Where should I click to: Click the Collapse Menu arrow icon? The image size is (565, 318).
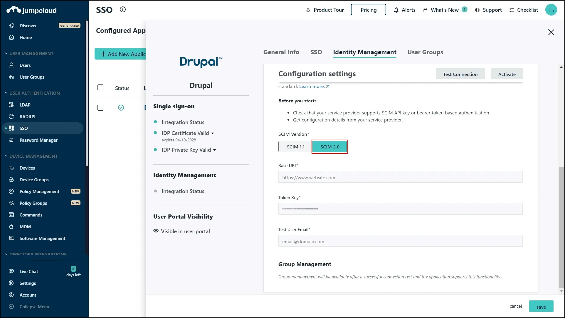[x=11, y=307]
